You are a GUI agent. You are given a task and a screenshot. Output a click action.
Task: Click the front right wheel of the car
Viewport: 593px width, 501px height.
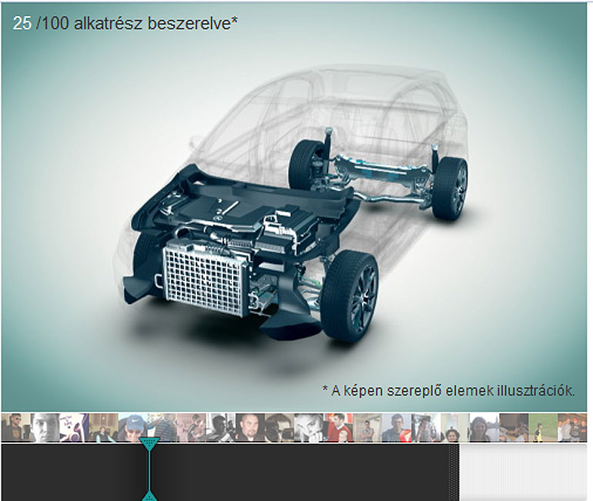(349, 296)
